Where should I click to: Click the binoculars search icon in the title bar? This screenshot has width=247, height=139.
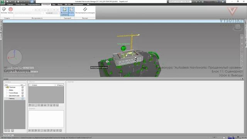(x=193, y=2)
